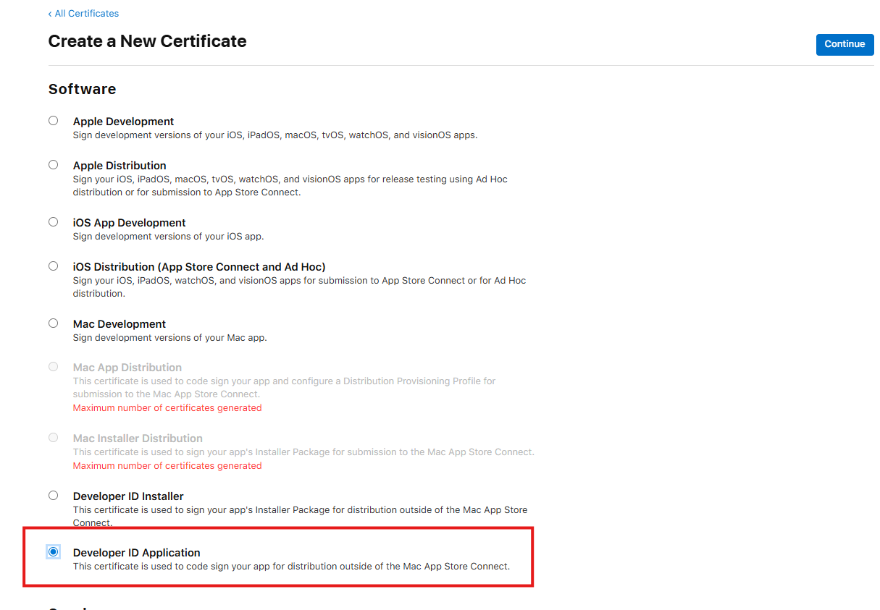Click the iOS App Development description text
This screenshot has height=610, width=880.
pos(169,237)
